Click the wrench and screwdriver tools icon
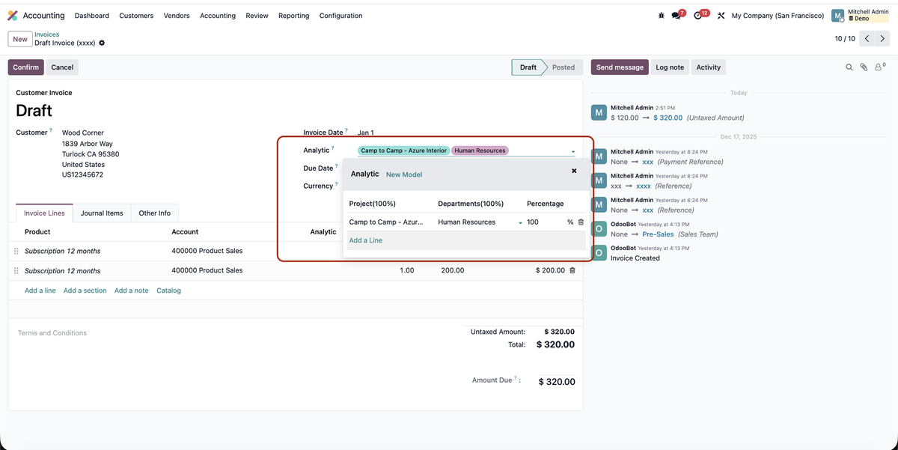The image size is (898, 450). tap(721, 16)
